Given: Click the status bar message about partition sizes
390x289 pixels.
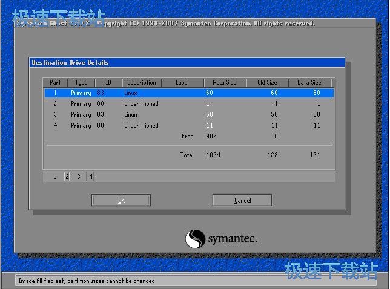Looking at the screenshot, I should (87, 281).
